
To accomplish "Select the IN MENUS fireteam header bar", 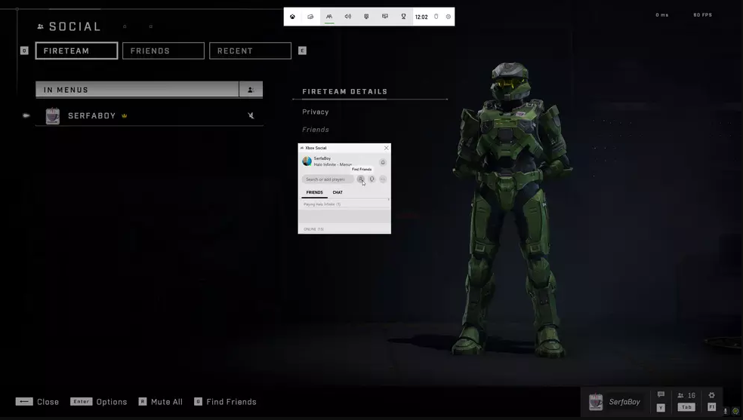I will 137,90.
